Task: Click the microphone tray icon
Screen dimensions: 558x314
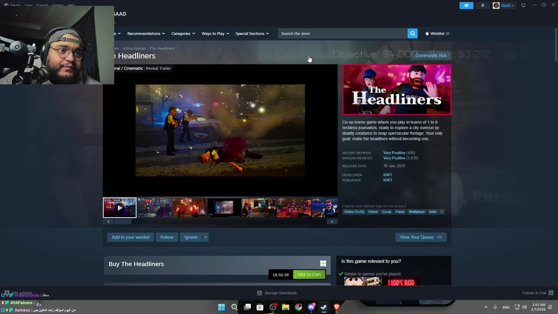Action: point(495,307)
